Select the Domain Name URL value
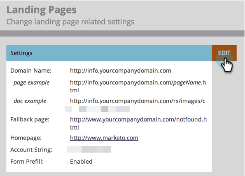This screenshot has height=176, width=245. point(121,71)
